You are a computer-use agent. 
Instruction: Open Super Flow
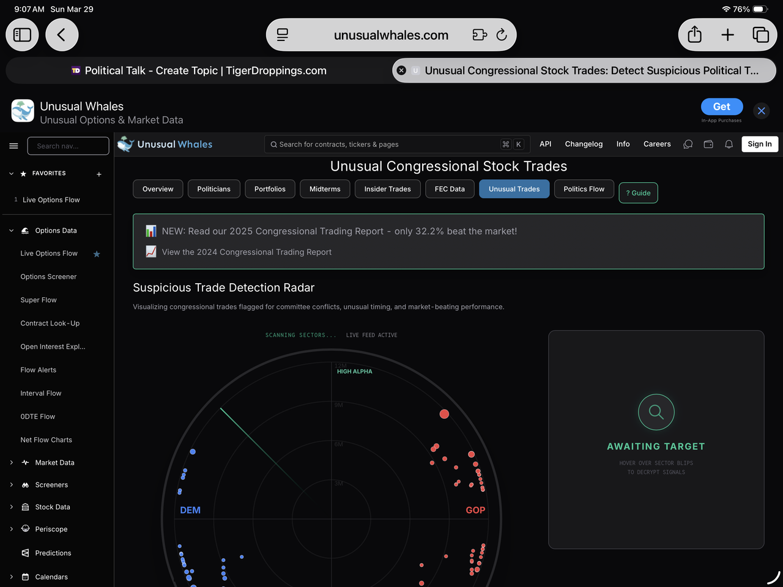39,300
